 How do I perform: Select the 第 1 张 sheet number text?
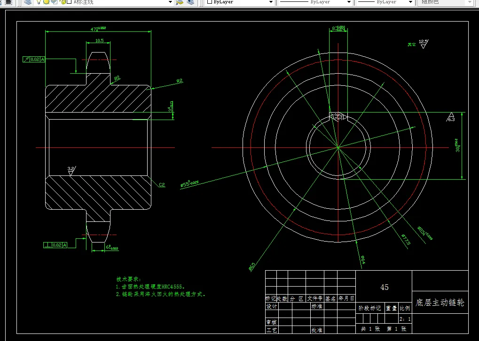(397, 329)
